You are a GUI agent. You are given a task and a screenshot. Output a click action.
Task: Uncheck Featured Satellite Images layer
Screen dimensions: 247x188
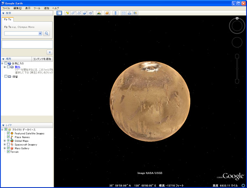pyautogui.click(x=8, y=133)
